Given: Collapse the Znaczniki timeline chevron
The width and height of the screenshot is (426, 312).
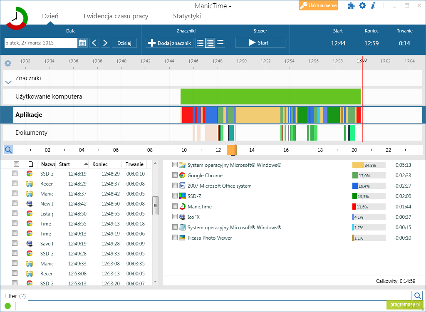Looking at the screenshot, I should point(8,82).
